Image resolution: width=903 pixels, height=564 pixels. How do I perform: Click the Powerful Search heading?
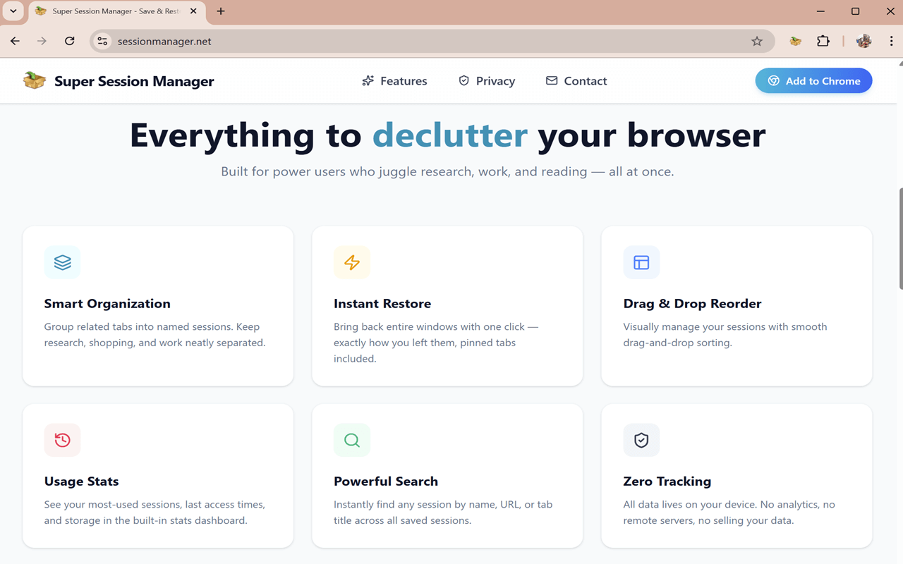click(386, 482)
